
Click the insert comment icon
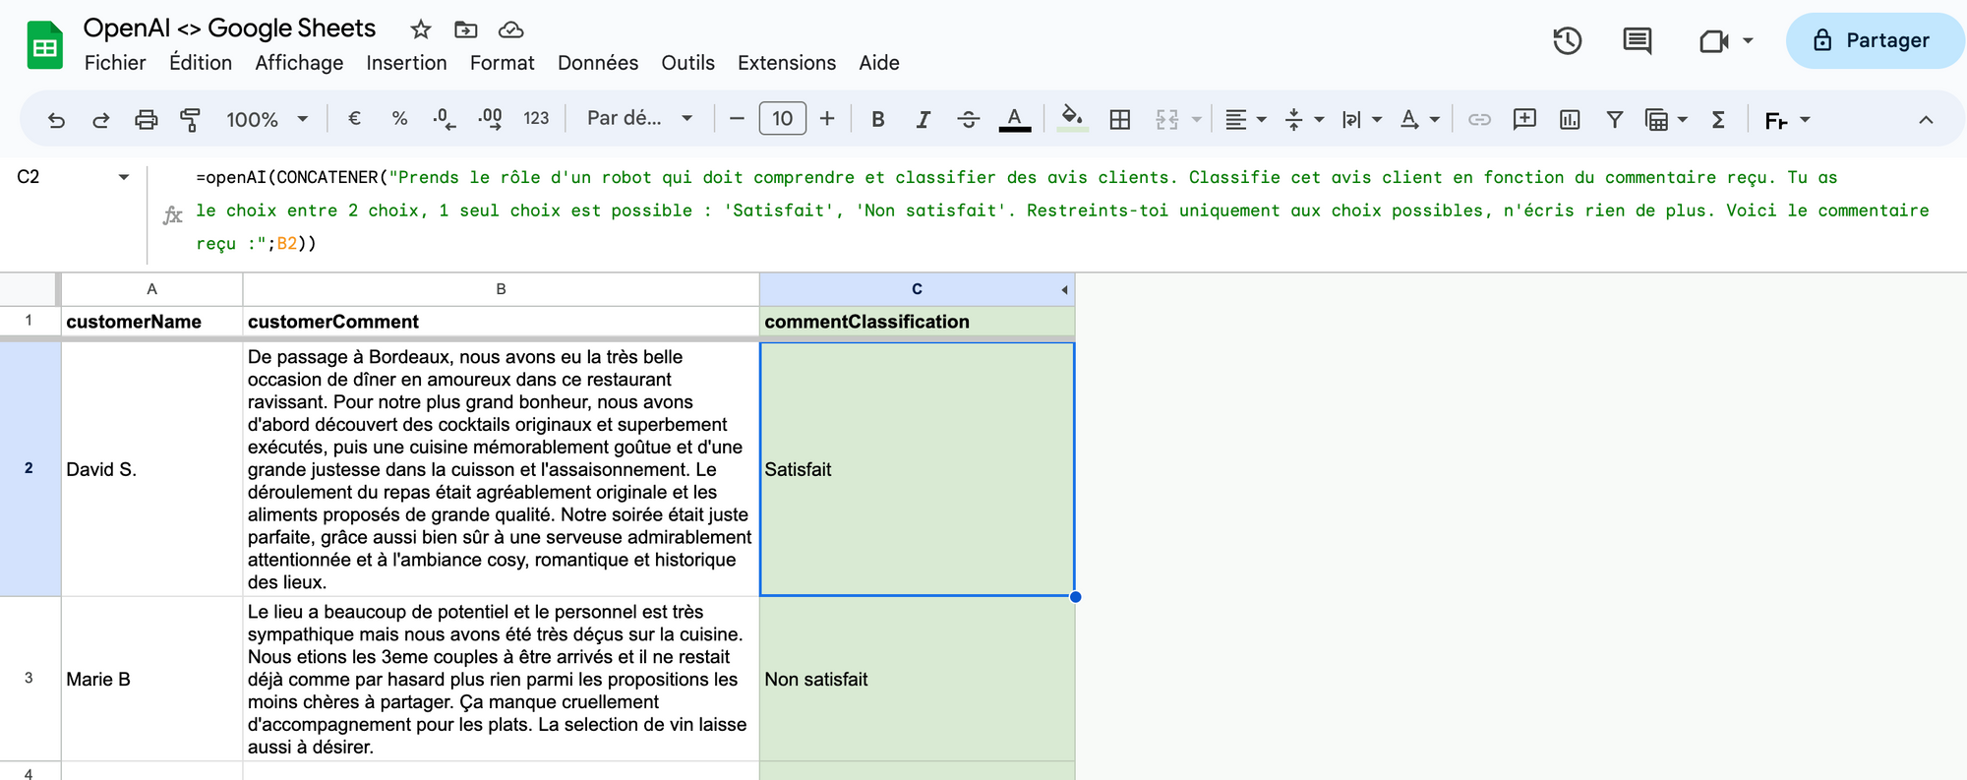pyautogui.click(x=1524, y=120)
